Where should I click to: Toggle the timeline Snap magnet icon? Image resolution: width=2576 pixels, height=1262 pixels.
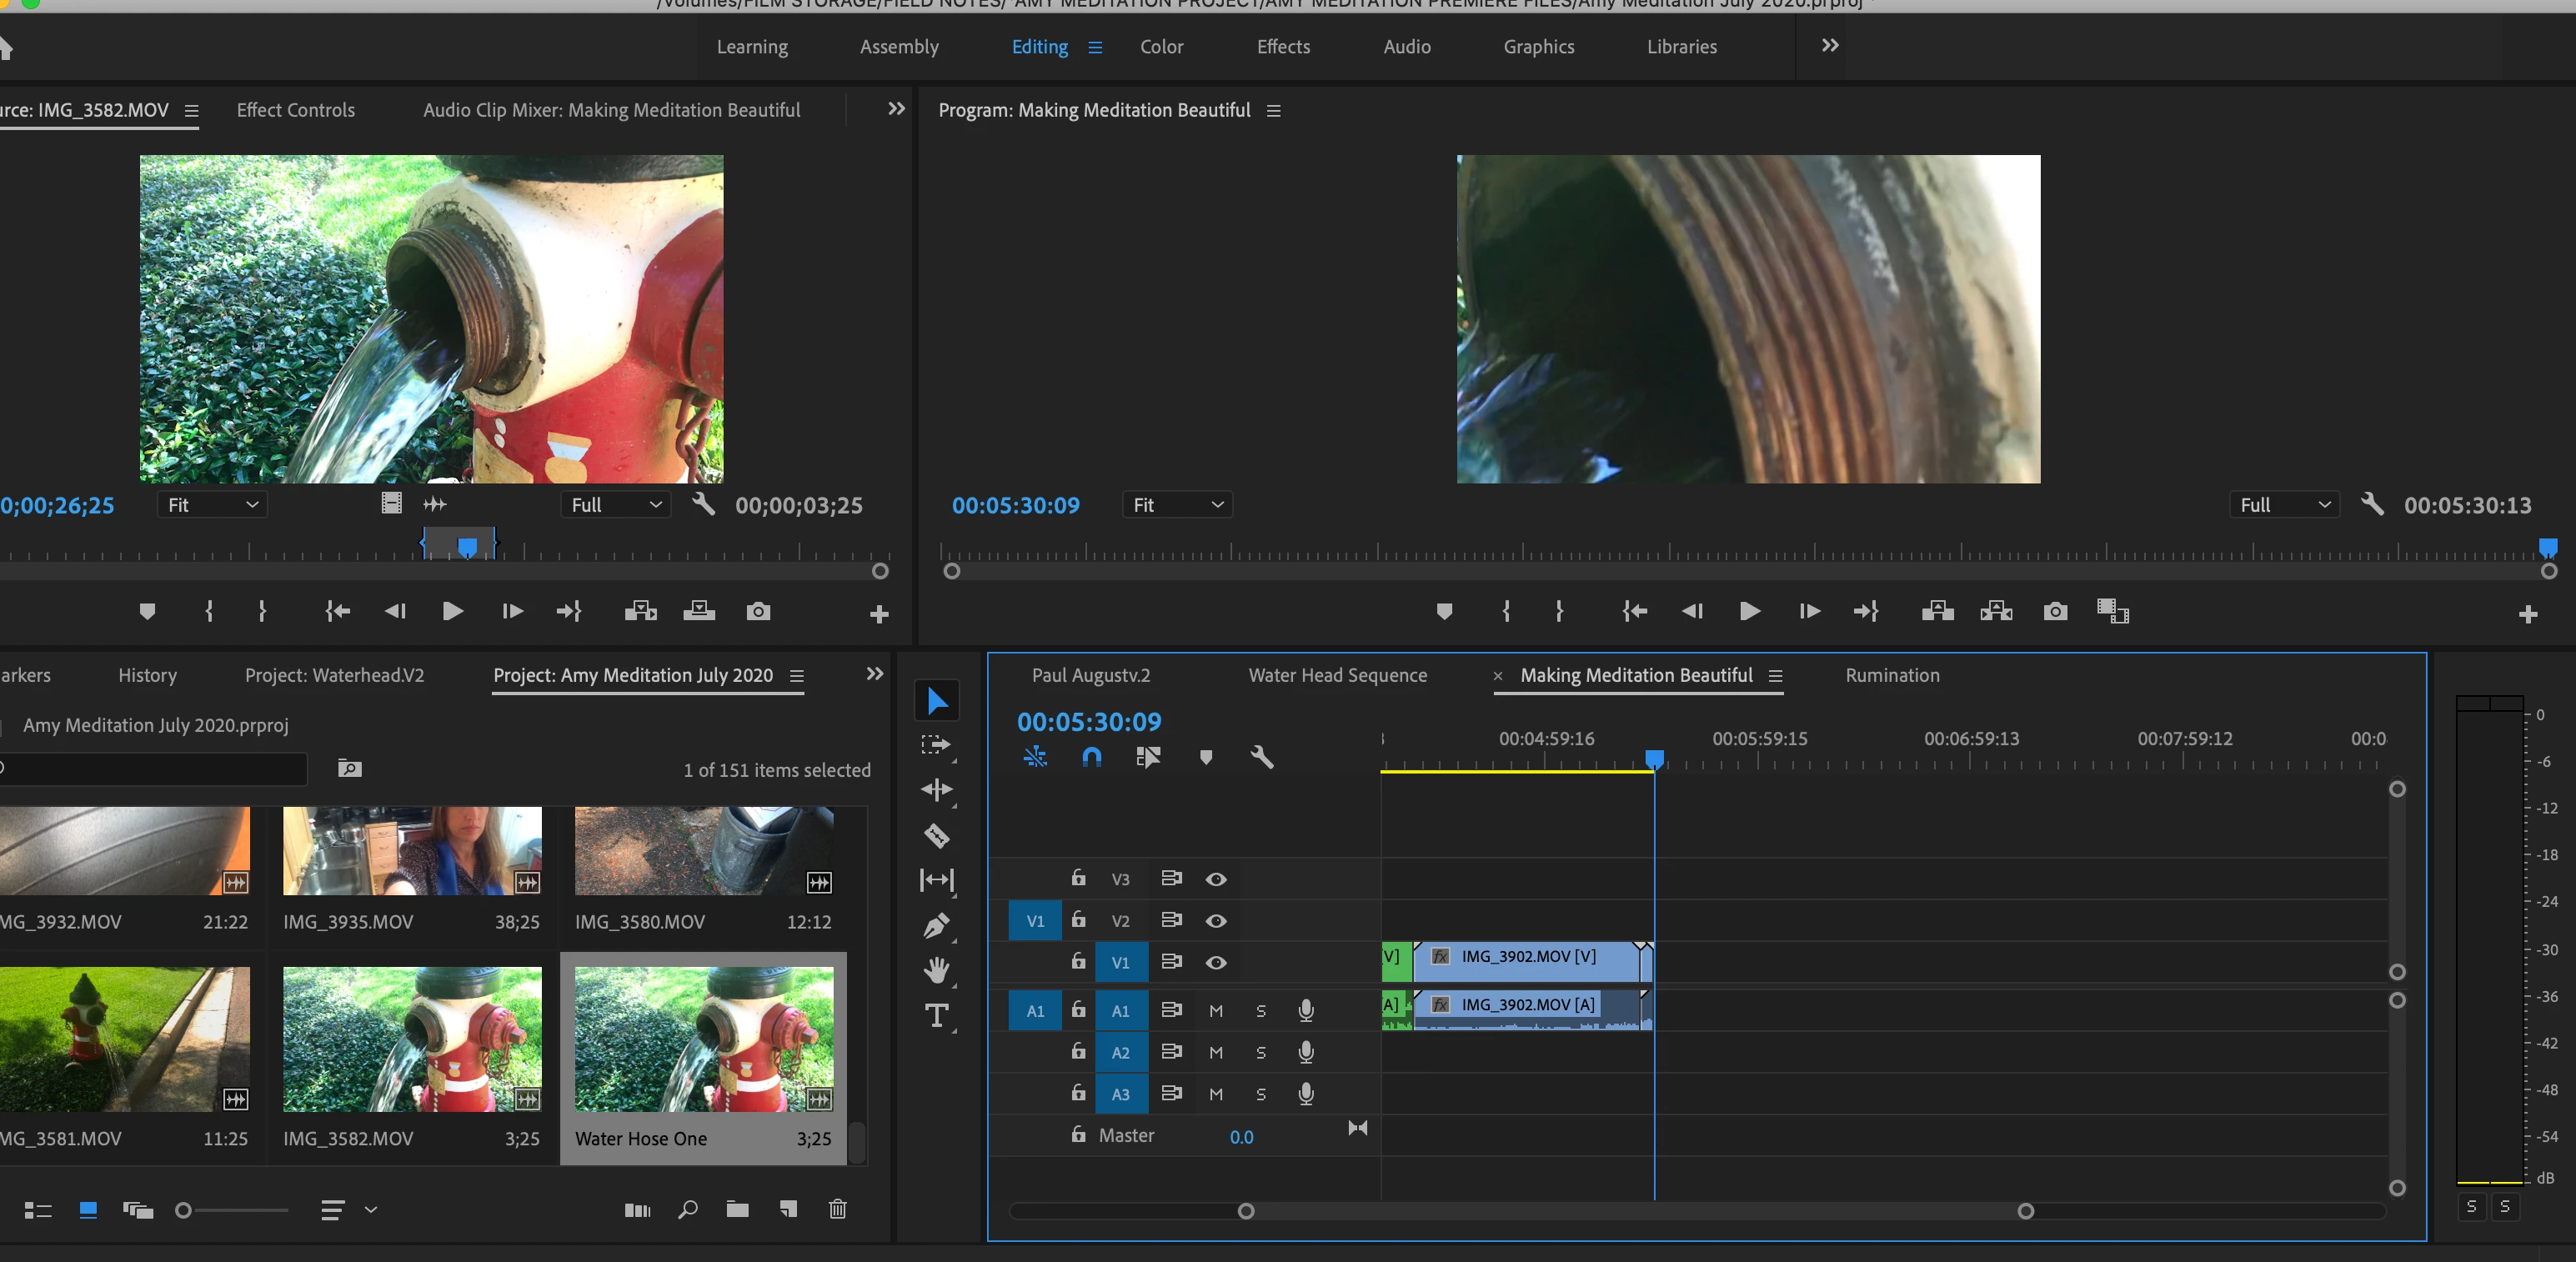click(x=1092, y=757)
